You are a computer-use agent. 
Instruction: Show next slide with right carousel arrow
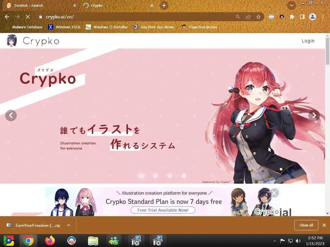click(314, 115)
